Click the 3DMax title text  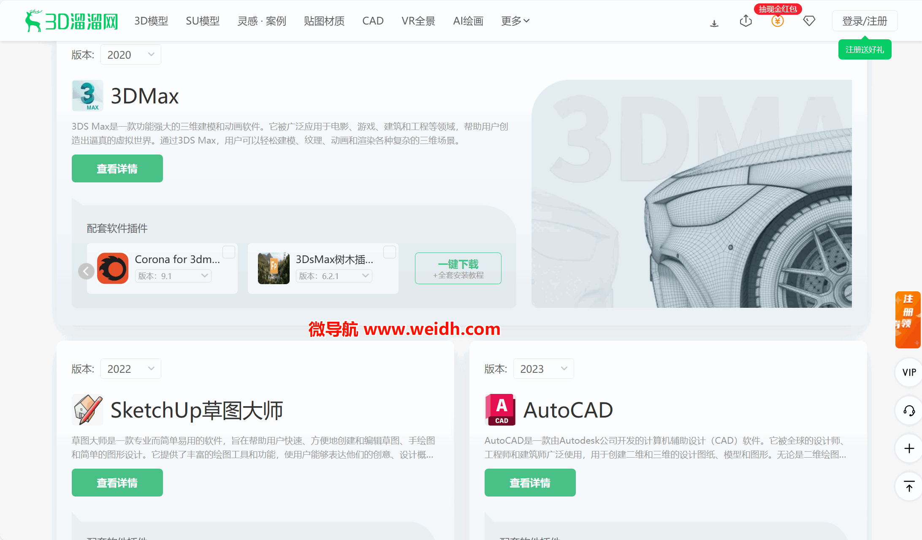[145, 96]
